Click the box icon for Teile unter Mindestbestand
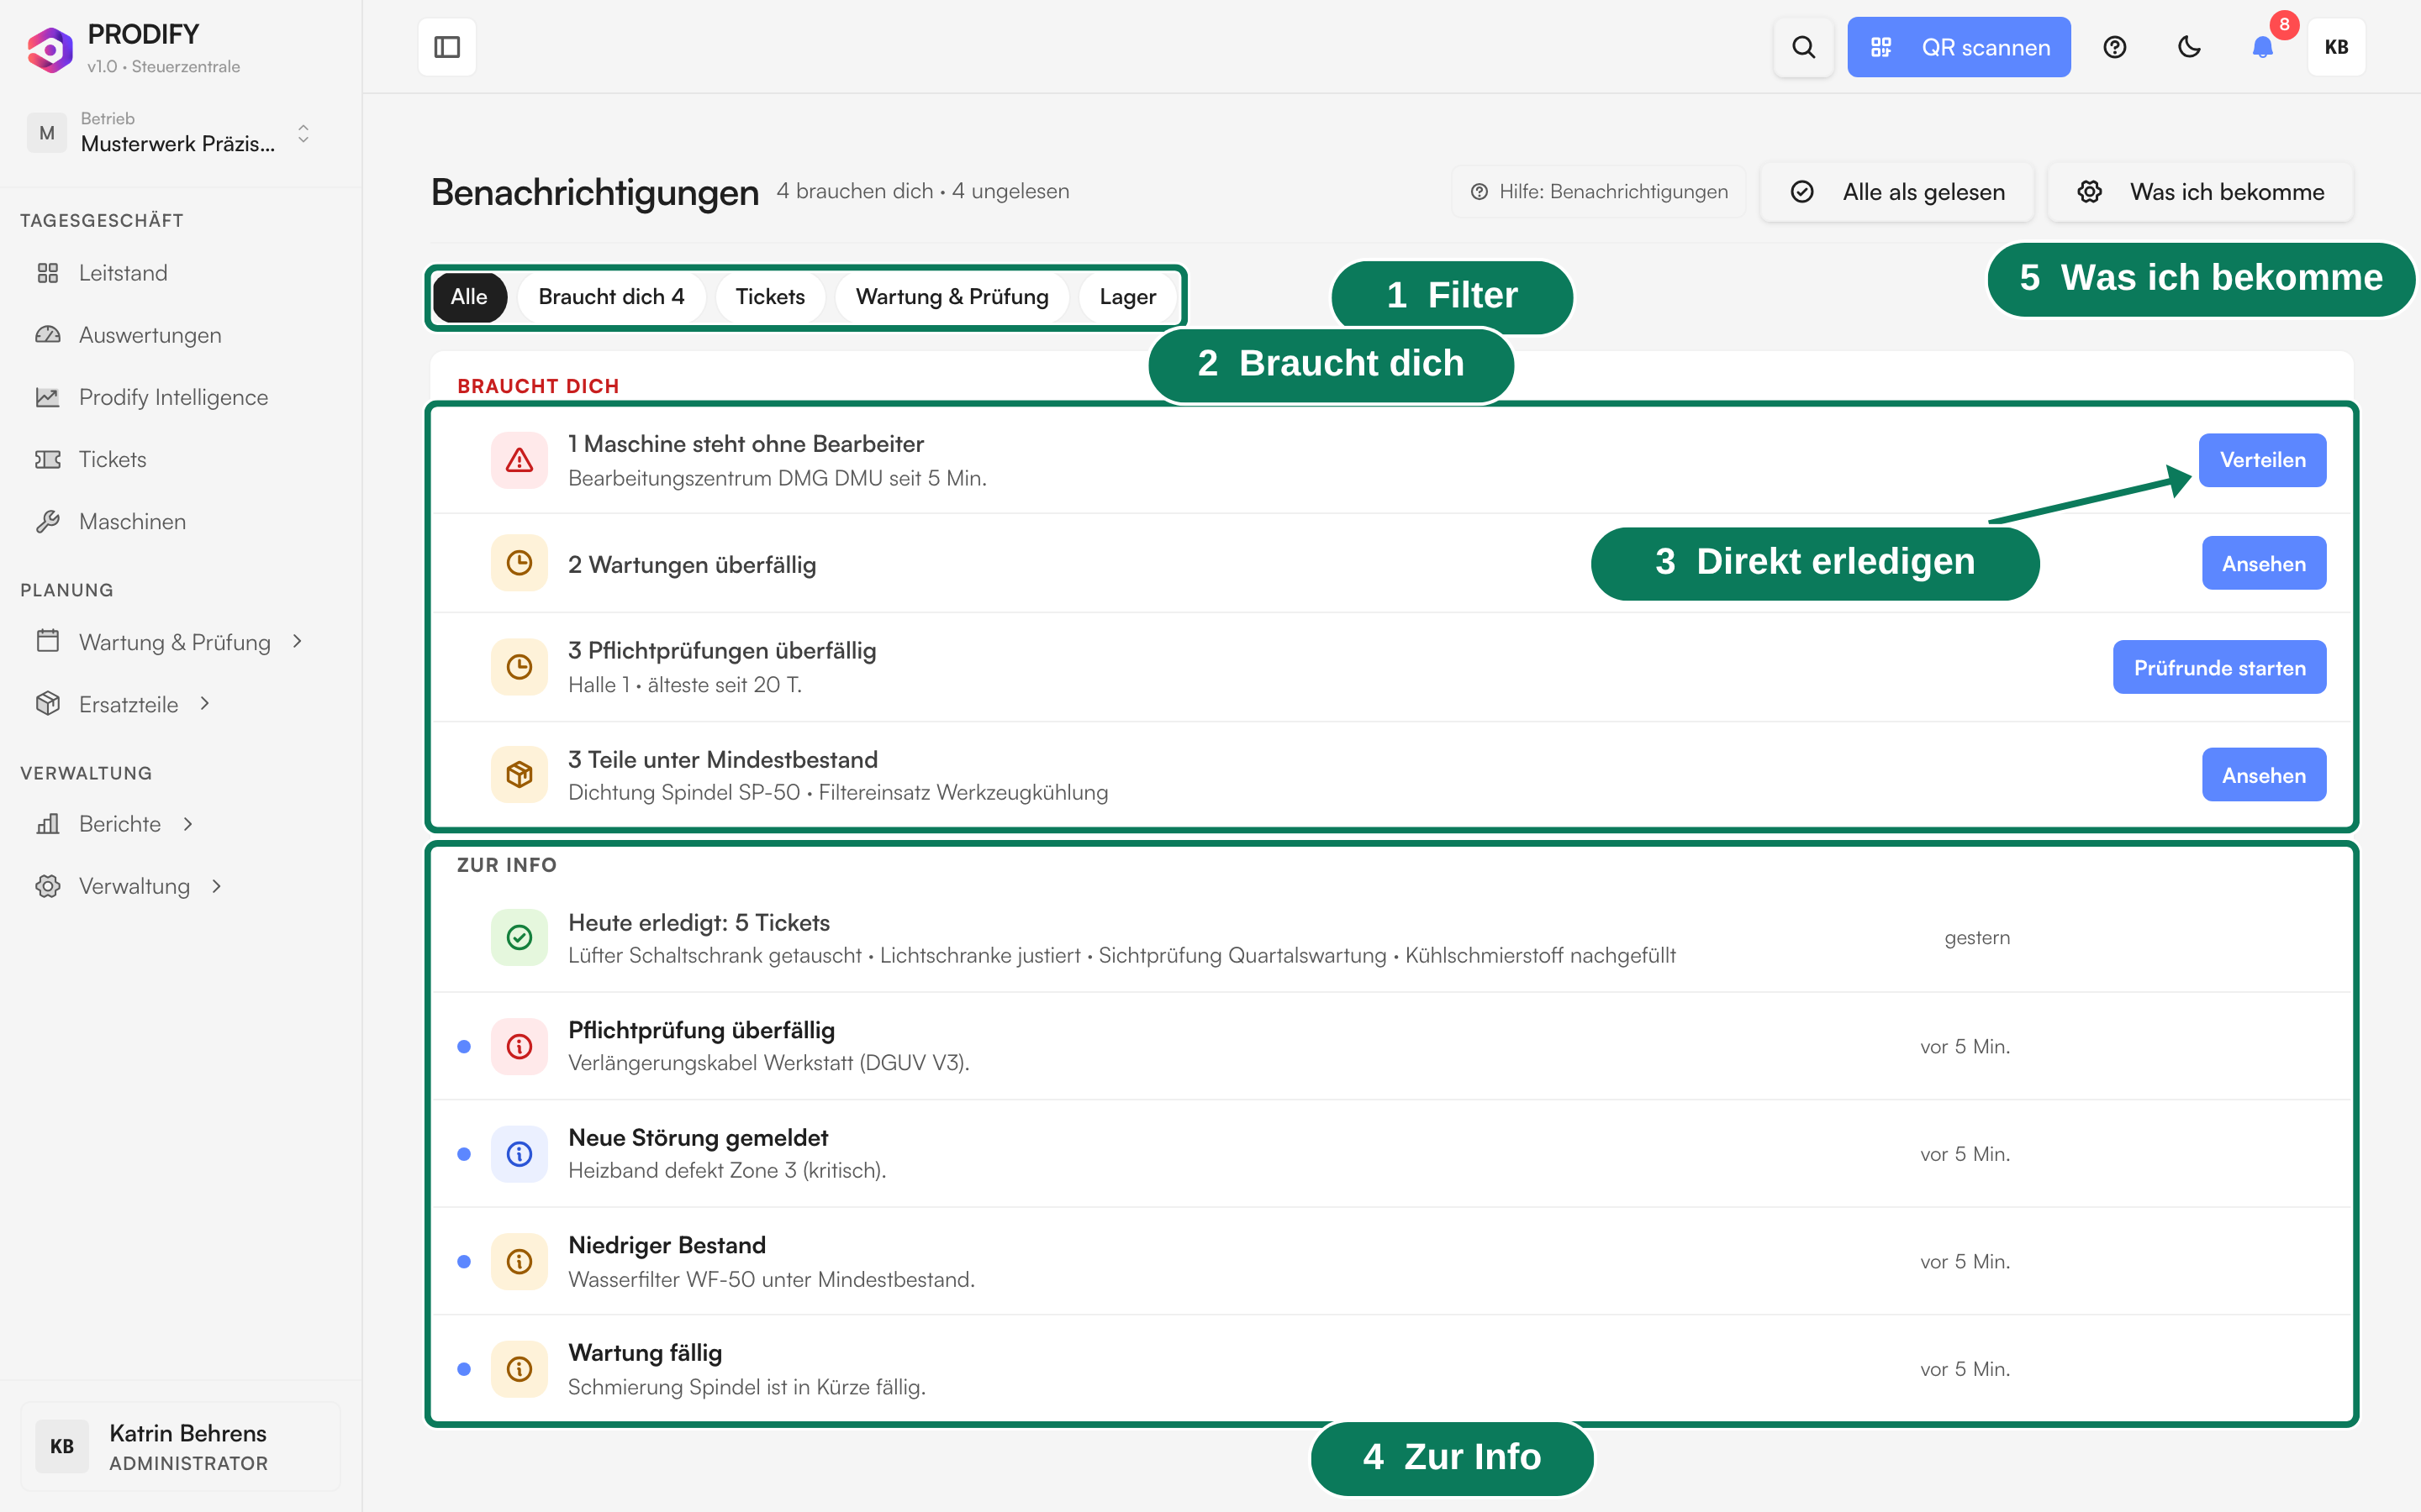 tap(520, 774)
